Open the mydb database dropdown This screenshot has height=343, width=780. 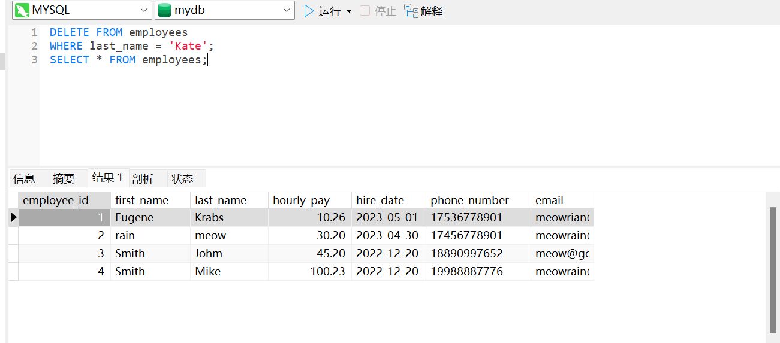286,10
